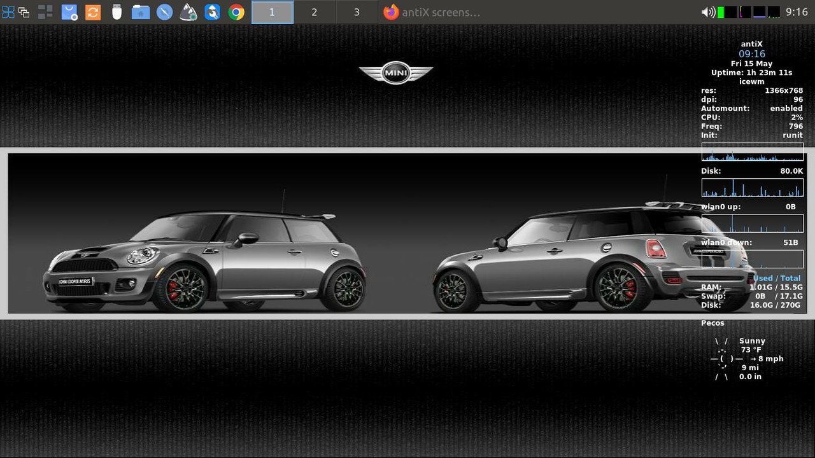Click the 'Automount:' label

click(x=725, y=109)
